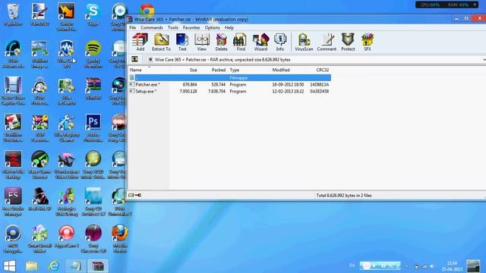Select the WinRAR desktop shortcut
The image size is (486, 273).
click(93, 89)
